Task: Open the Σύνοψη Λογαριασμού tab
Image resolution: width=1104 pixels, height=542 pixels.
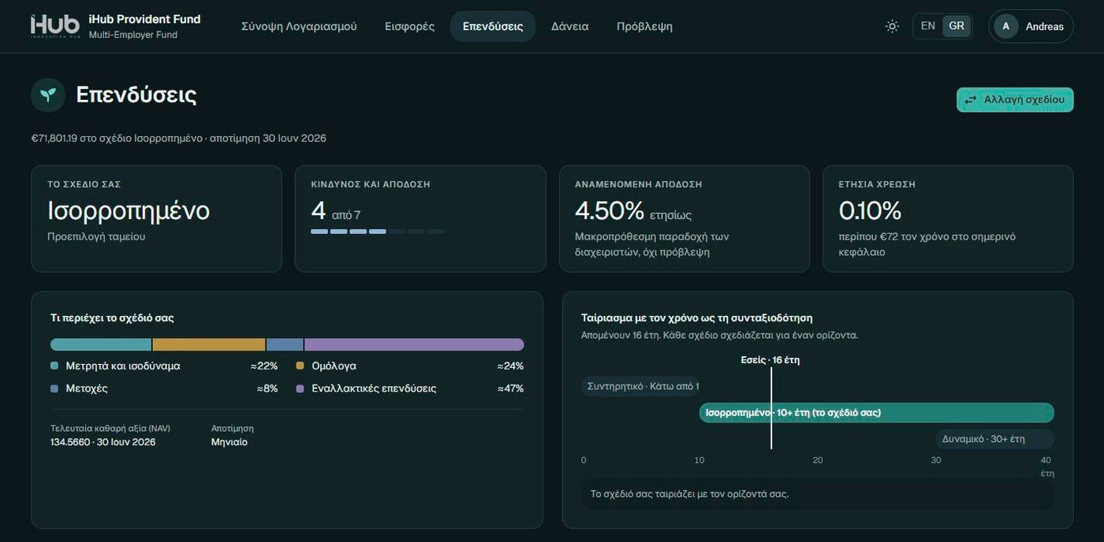Action: coord(299,26)
